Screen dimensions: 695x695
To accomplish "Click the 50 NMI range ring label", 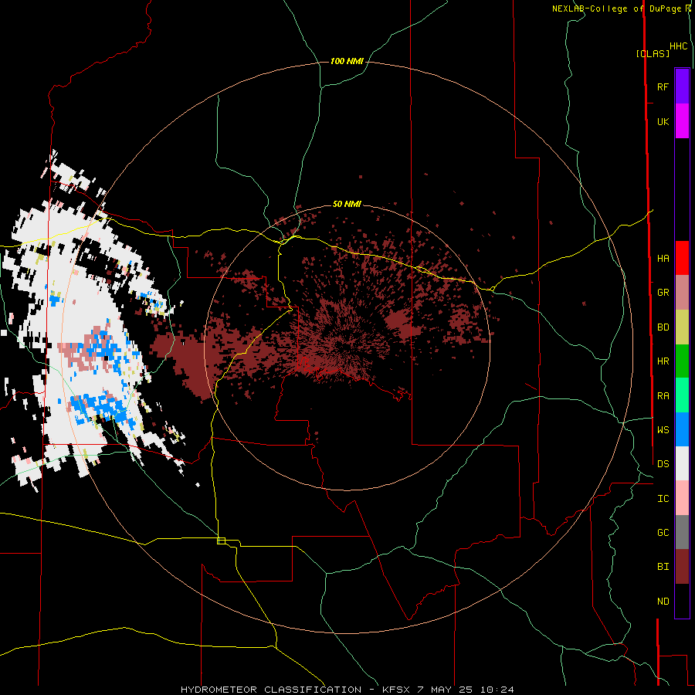I will (347, 204).
